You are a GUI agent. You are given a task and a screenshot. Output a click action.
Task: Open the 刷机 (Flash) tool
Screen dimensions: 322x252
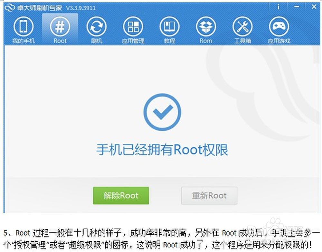click(96, 29)
